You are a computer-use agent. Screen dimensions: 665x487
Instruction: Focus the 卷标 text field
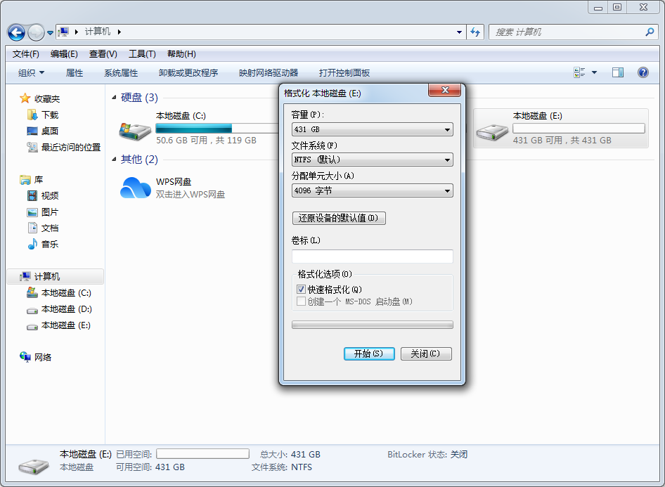tap(372, 256)
